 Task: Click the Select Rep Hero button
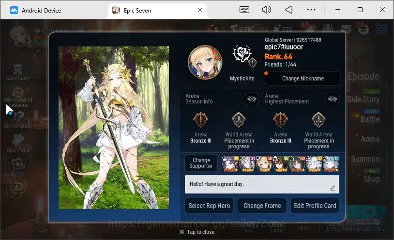click(209, 206)
